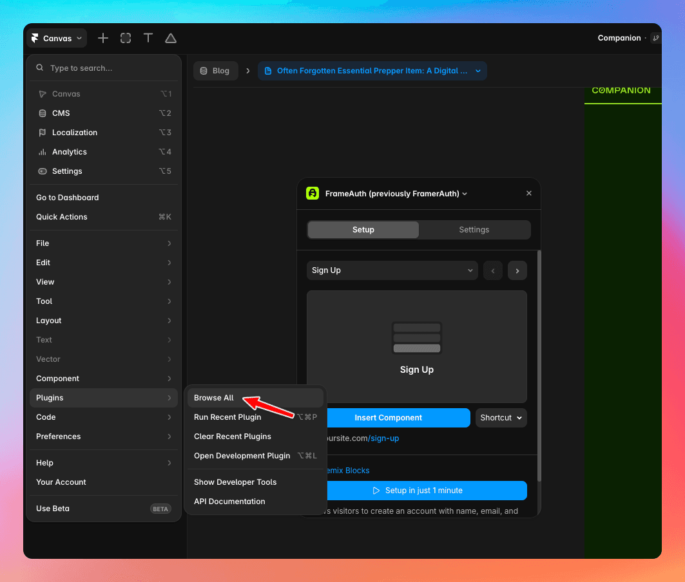Click the CMS database icon
685x582 pixels.
coord(43,113)
